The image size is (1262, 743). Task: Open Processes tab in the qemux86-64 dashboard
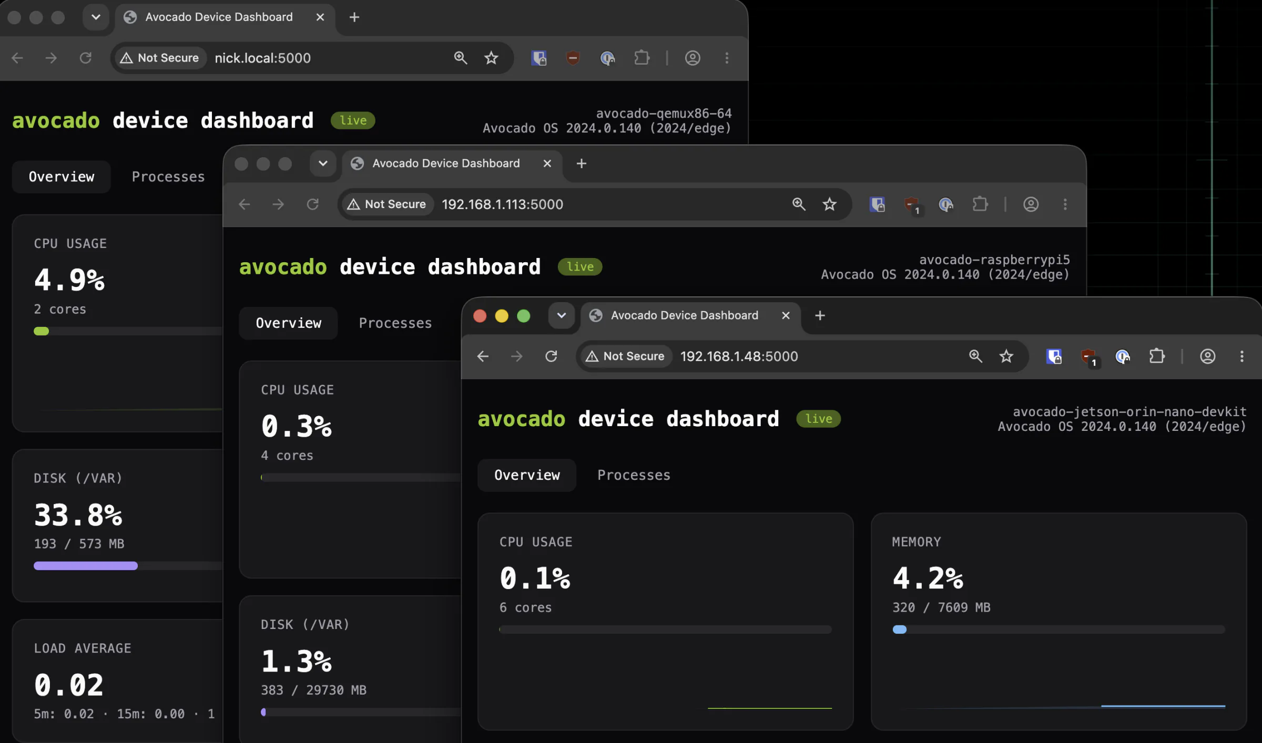tap(168, 177)
